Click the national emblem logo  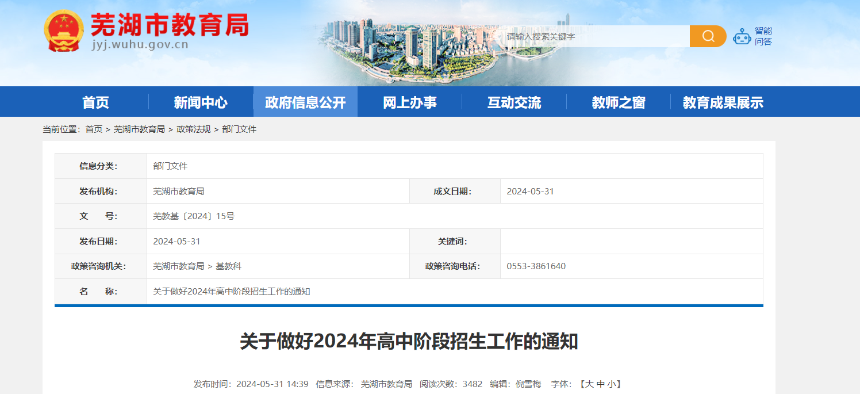point(64,30)
